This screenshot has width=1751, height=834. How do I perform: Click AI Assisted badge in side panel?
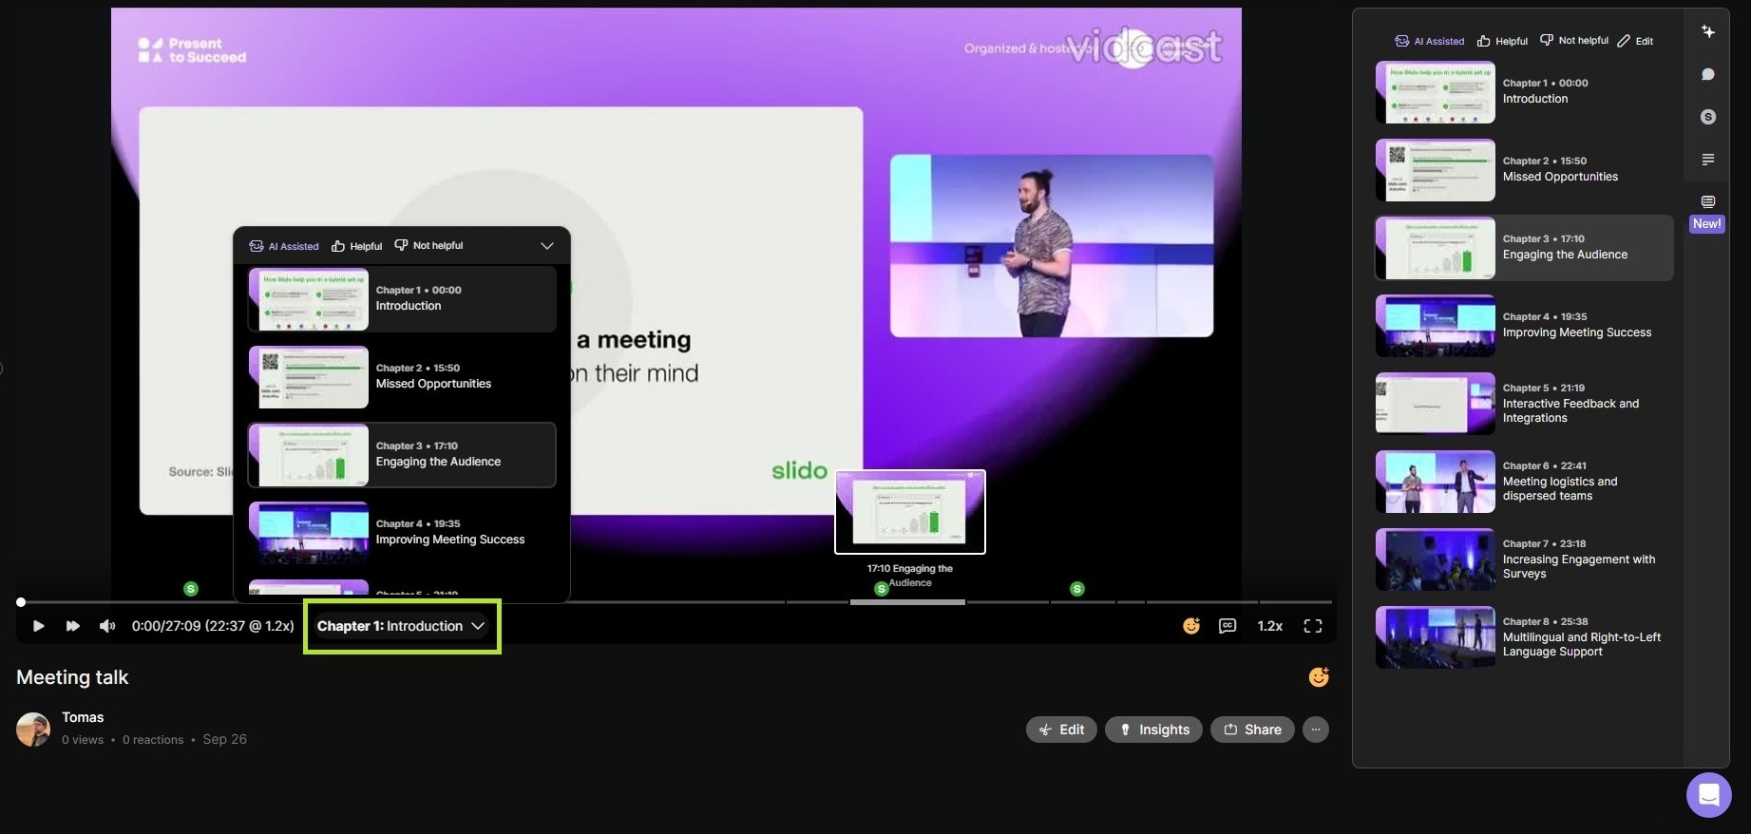coord(1429,41)
